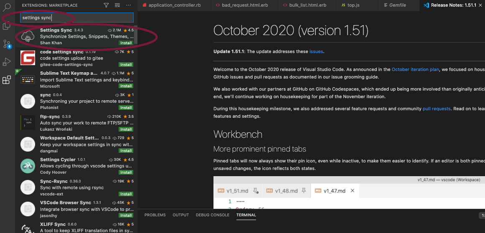
Task: Click the JS icon on top.js tab
Action: [343, 5]
